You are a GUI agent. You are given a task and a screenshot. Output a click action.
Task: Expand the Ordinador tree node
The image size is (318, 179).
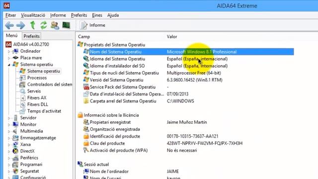pos(9,52)
